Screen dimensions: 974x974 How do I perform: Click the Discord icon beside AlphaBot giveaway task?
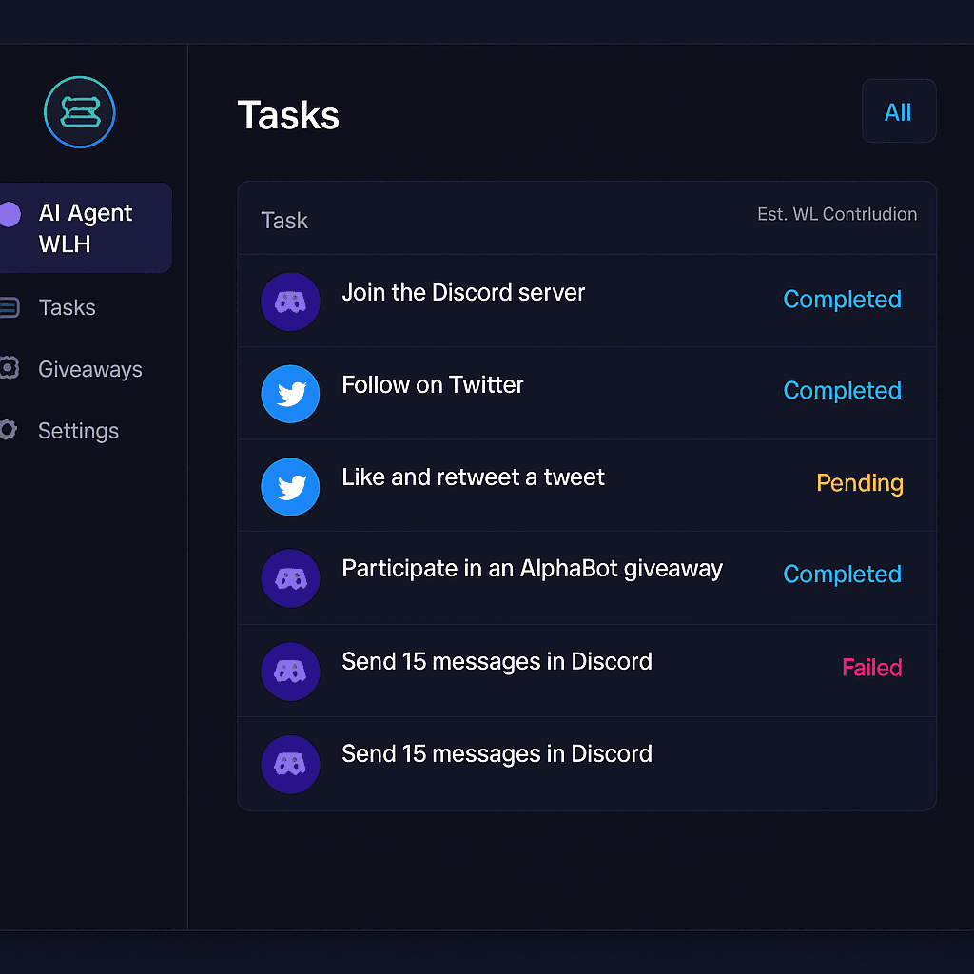coord(290,578)
